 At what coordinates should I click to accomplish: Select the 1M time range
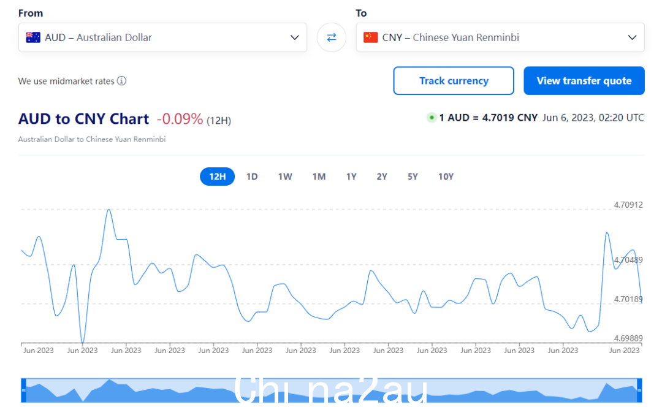319,177
